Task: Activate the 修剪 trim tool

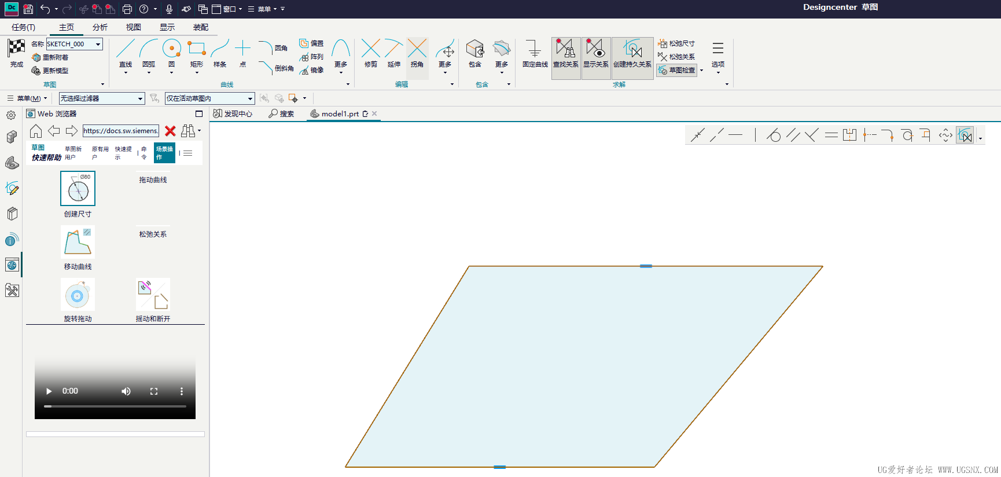Action: [371, 53]
